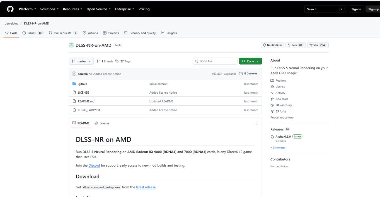The height and width of the screenshot is (197, 380).
Task: Open the Projects tab
Action: [111, 33]
